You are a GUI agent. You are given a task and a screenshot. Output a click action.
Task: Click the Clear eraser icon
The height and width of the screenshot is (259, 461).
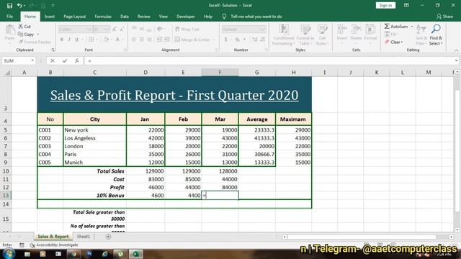coord(387,42)
